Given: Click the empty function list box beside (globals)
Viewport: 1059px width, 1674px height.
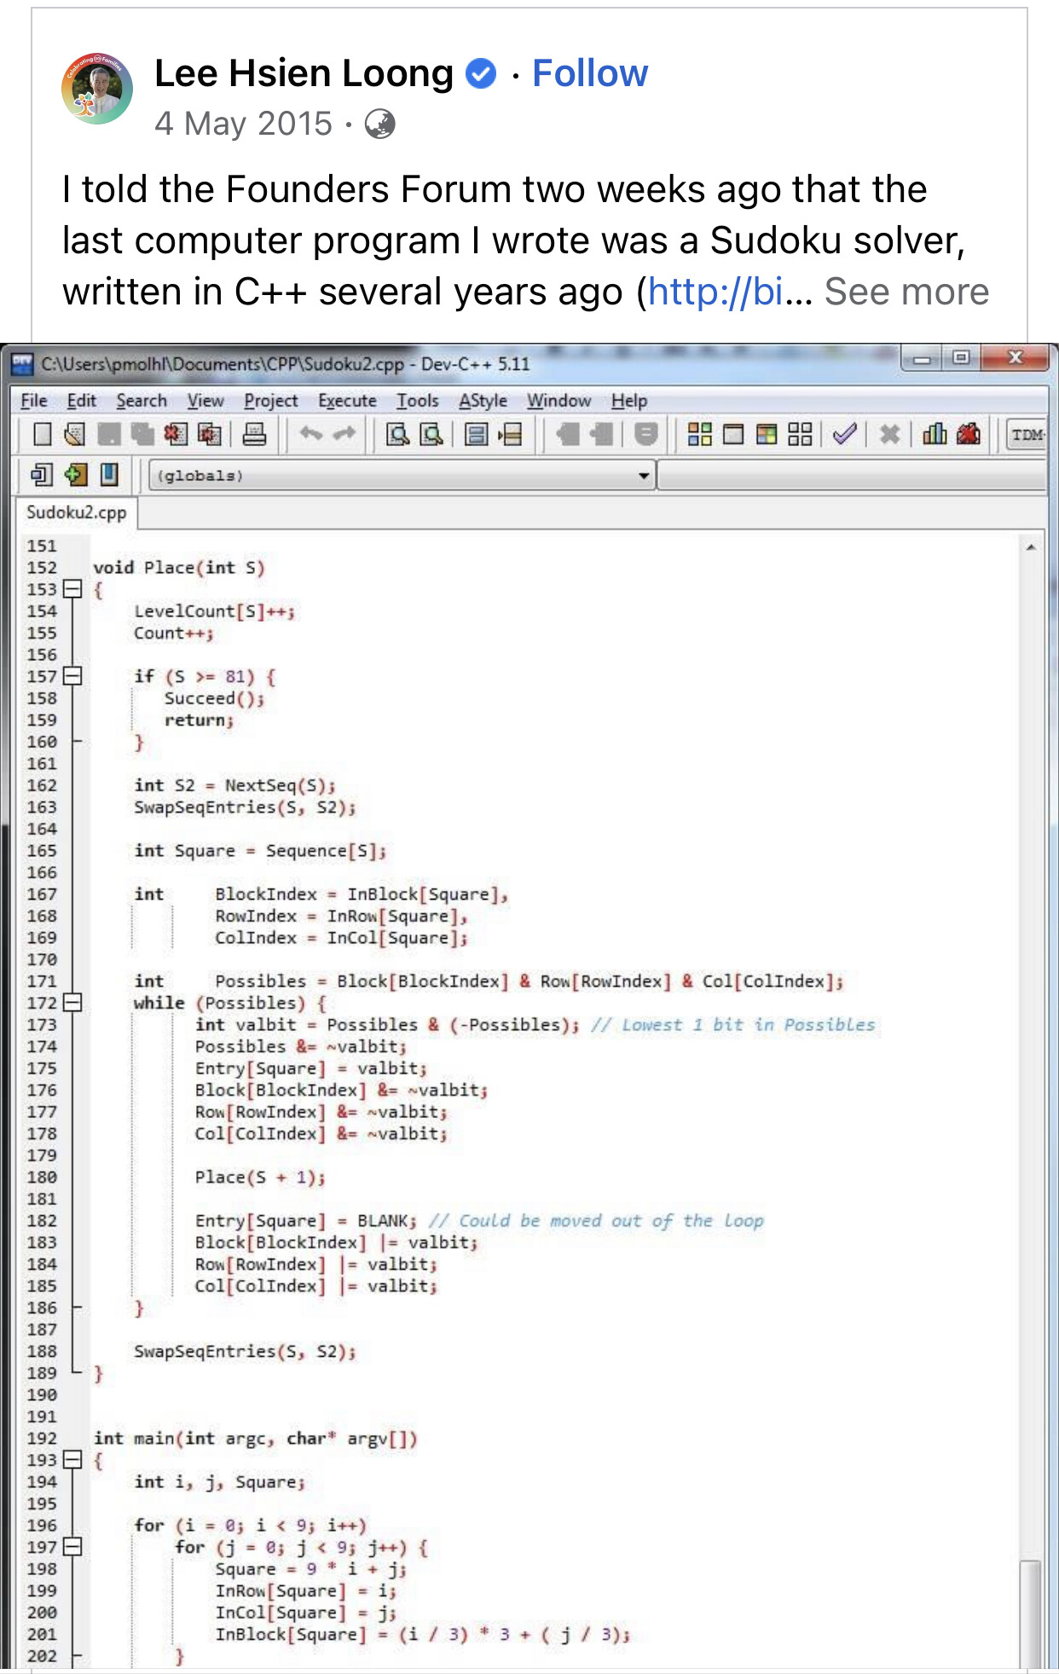Looking at the screenshot, I should coord(852,475).
